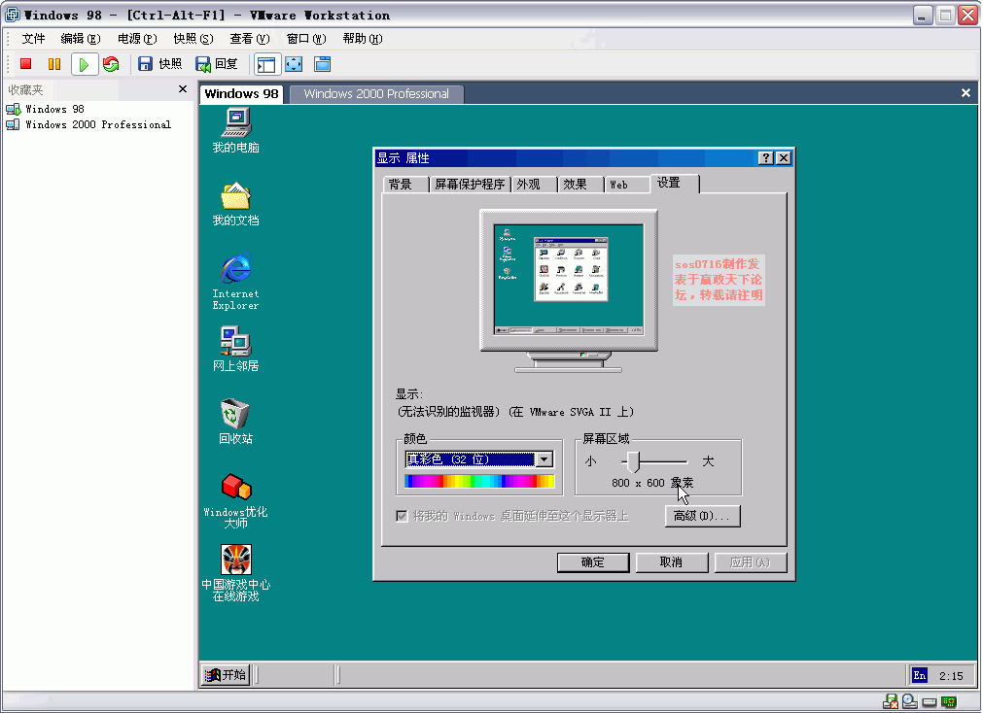The width and height of the screenshot is (983, 713).
Task: Click the network adapter status bar icon
Action: [949, 701]
